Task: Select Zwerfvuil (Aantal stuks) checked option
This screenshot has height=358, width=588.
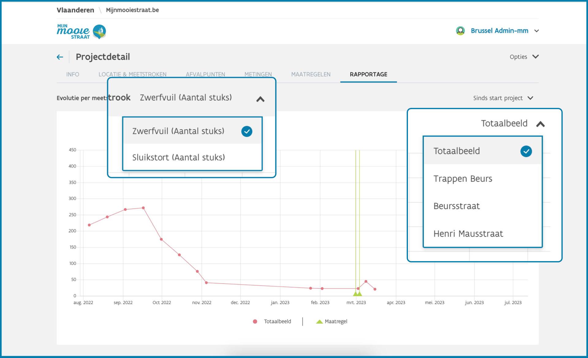Action: [192, 131]
